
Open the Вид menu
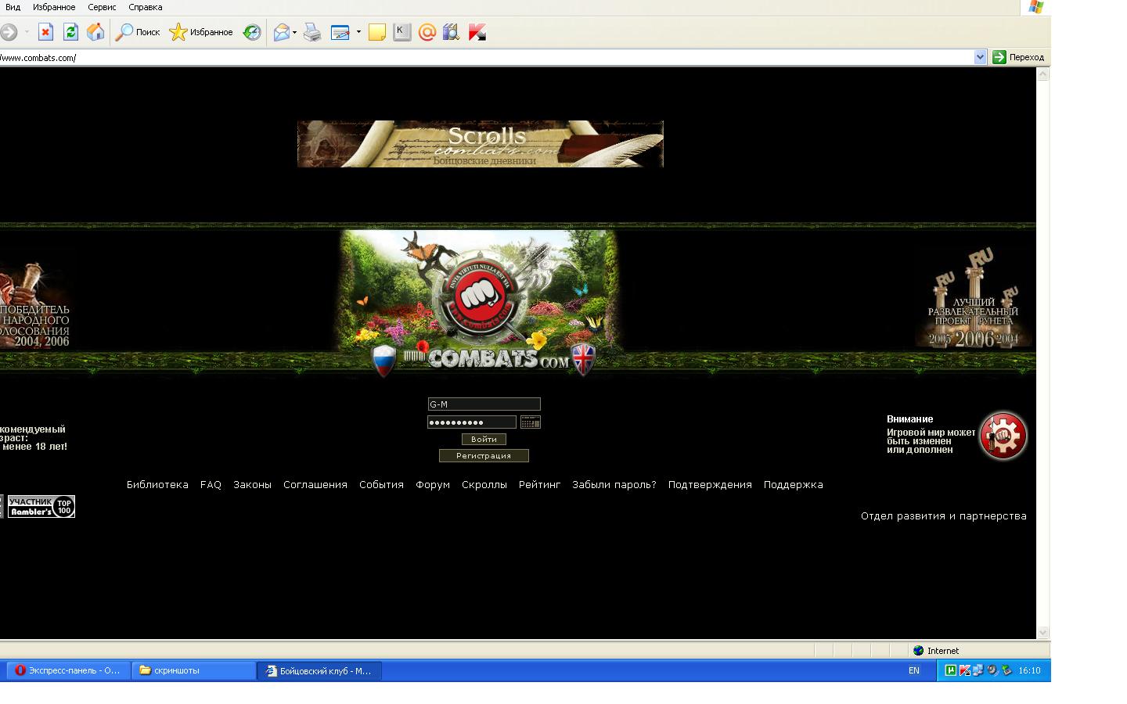point(13,7)
